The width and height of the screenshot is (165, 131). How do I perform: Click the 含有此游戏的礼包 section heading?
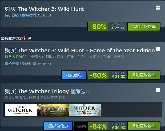pyautogui.click(x=16, y=38)
